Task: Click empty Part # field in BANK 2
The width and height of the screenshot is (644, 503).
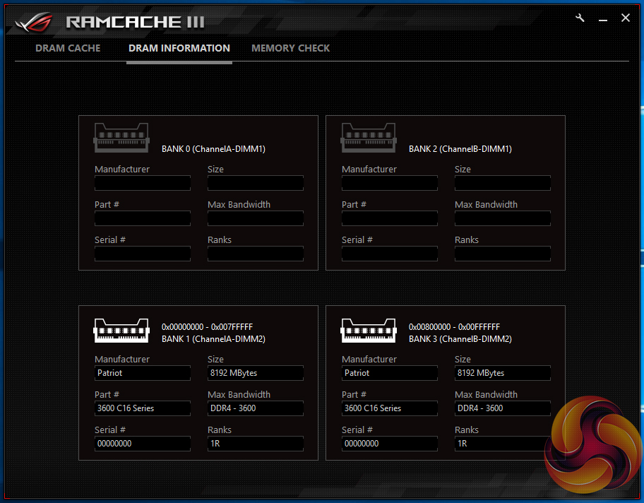Action: coord(390,218)
